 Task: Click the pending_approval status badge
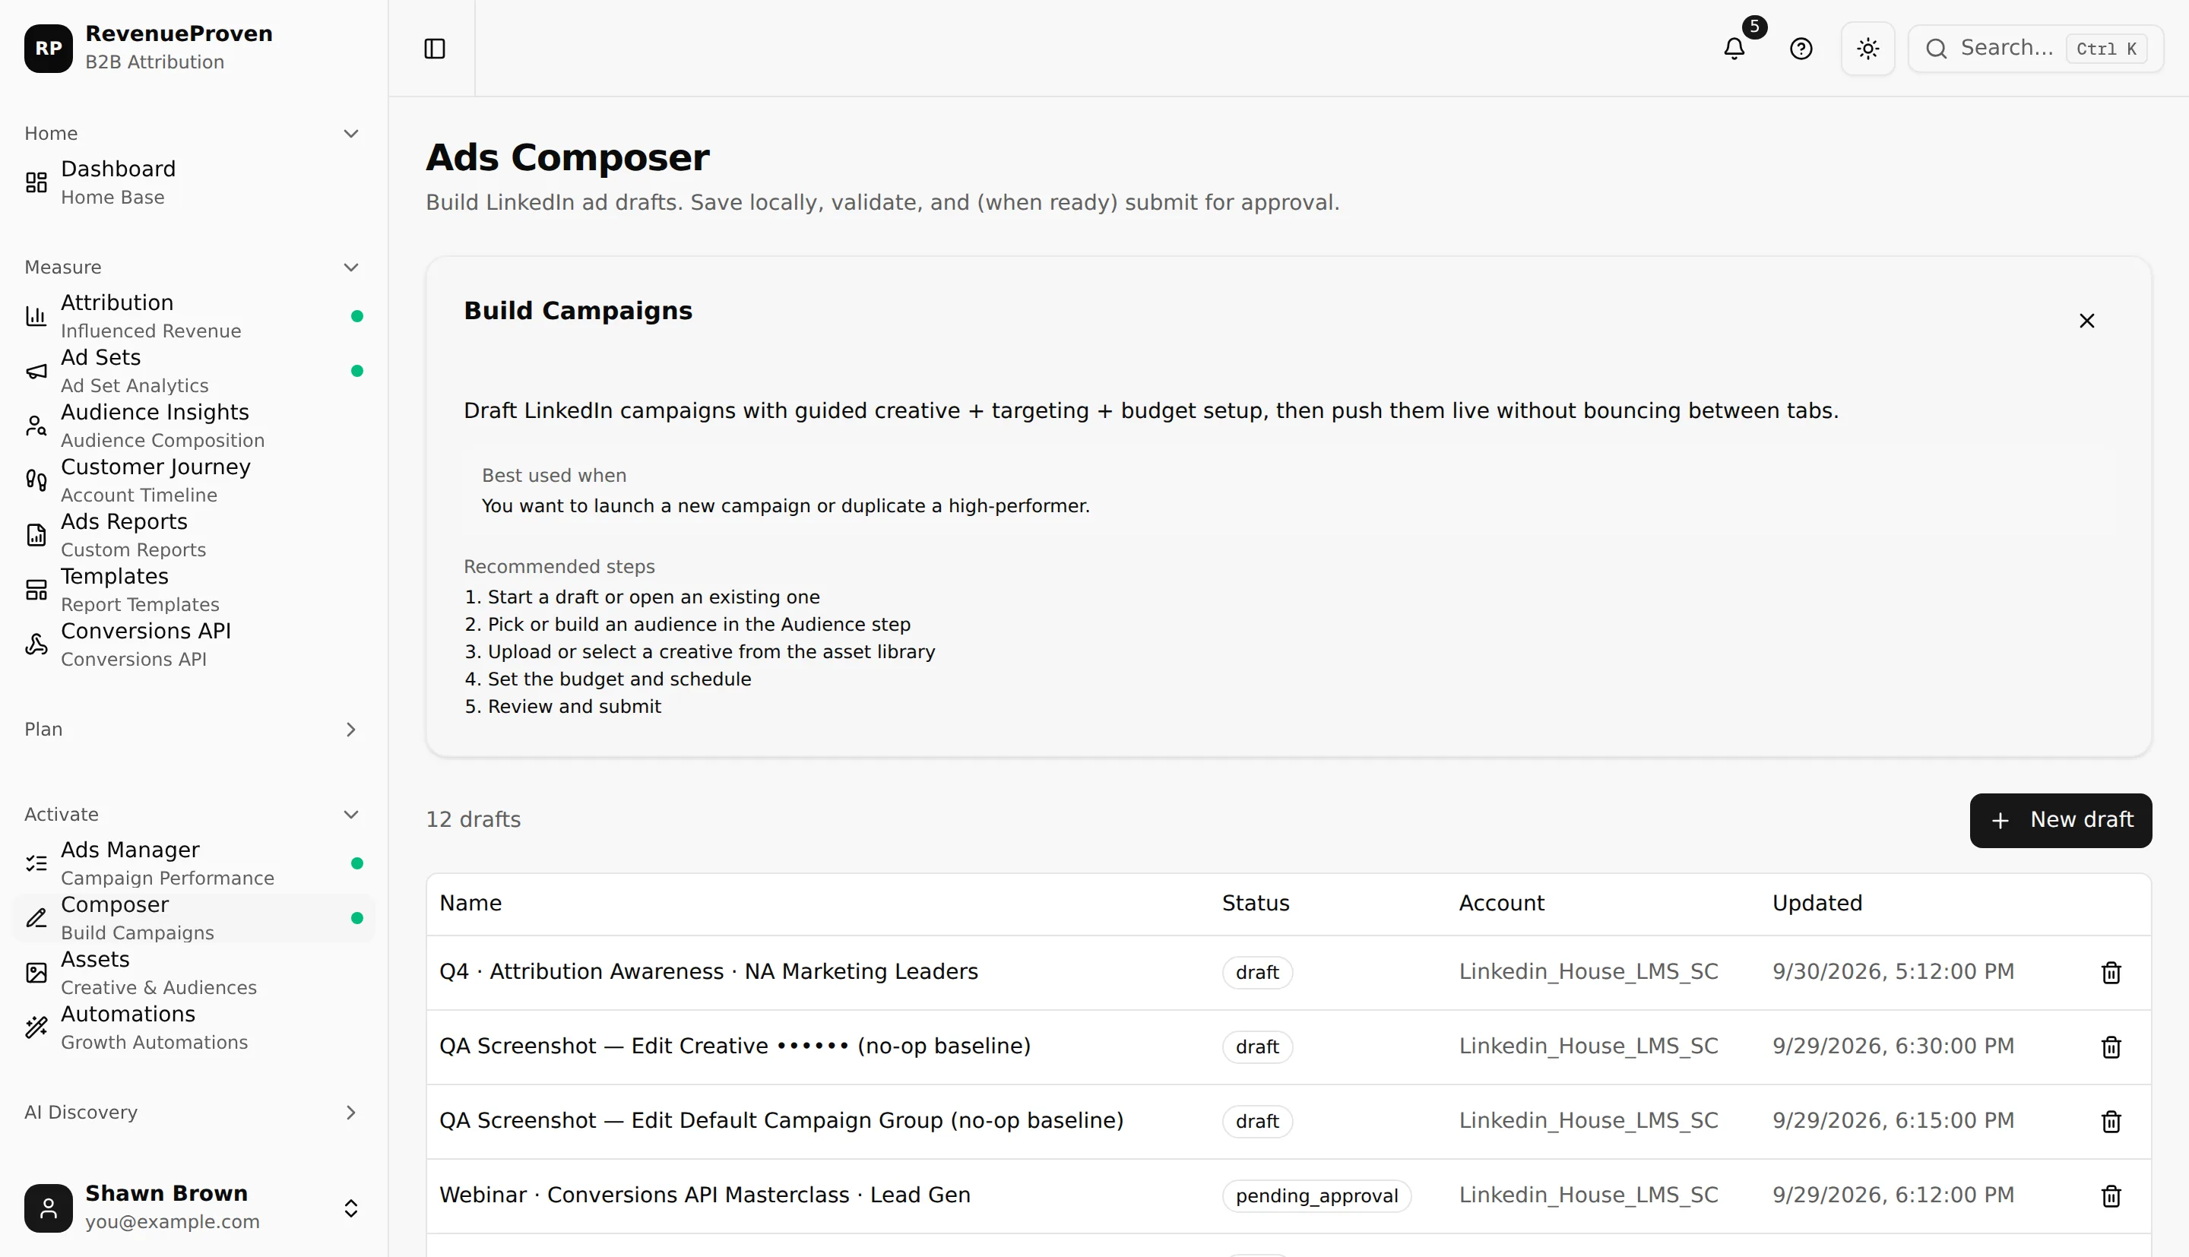pyautogui.click(x=1316, y=1195)
